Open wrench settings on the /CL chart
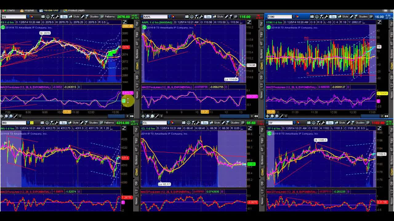Viewport: 394px width, 221px height. (198, 123)
